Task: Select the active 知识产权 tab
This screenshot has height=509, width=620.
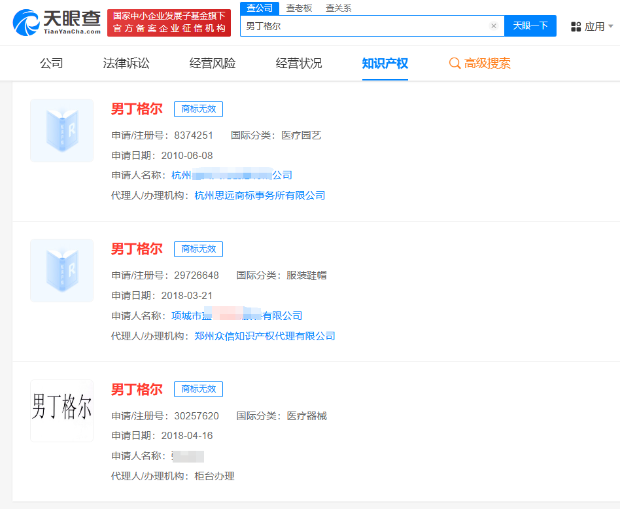Action: (x=385, y=63)
